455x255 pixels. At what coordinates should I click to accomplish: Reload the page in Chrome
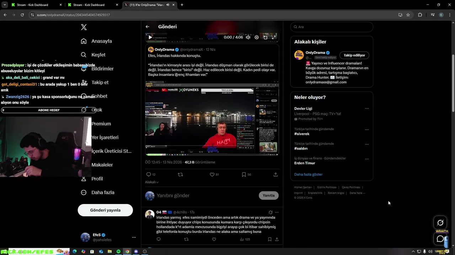(22, 15)
